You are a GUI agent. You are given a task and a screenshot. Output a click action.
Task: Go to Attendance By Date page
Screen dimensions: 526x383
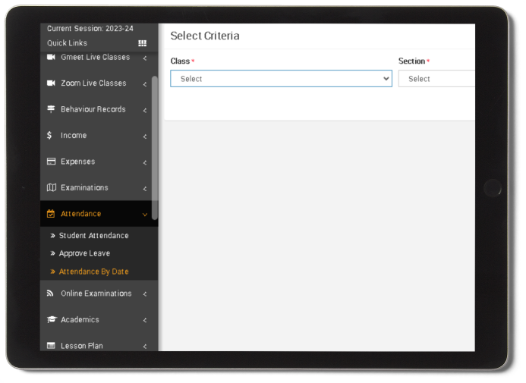click(x=93, y=272)
